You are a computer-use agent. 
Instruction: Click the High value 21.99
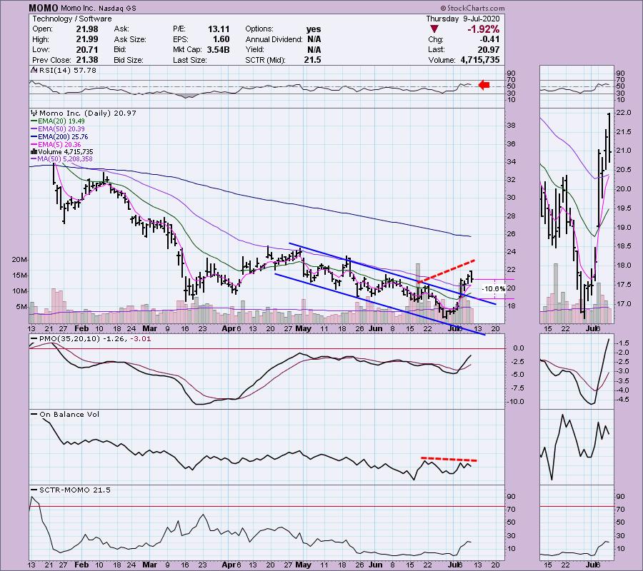tap(87, 39)
